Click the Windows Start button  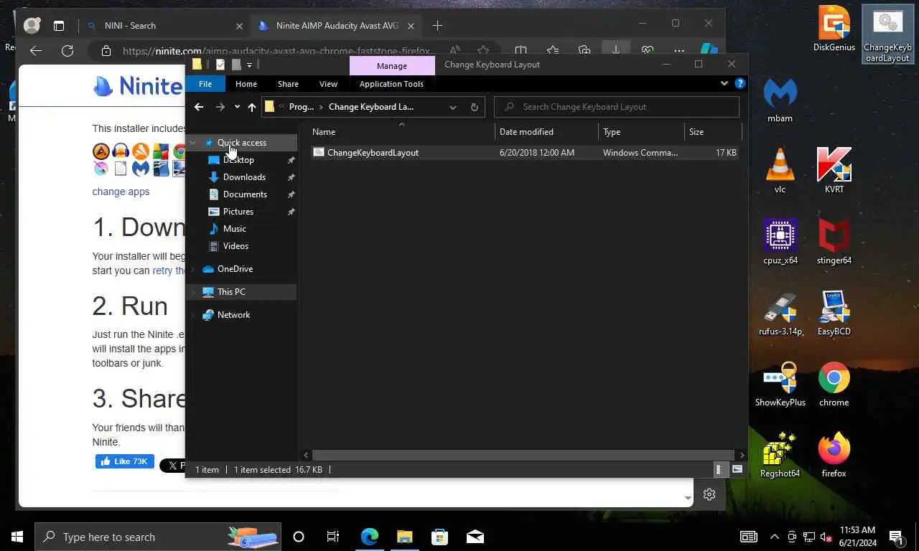pyautogui.click(x=17, y=537)
